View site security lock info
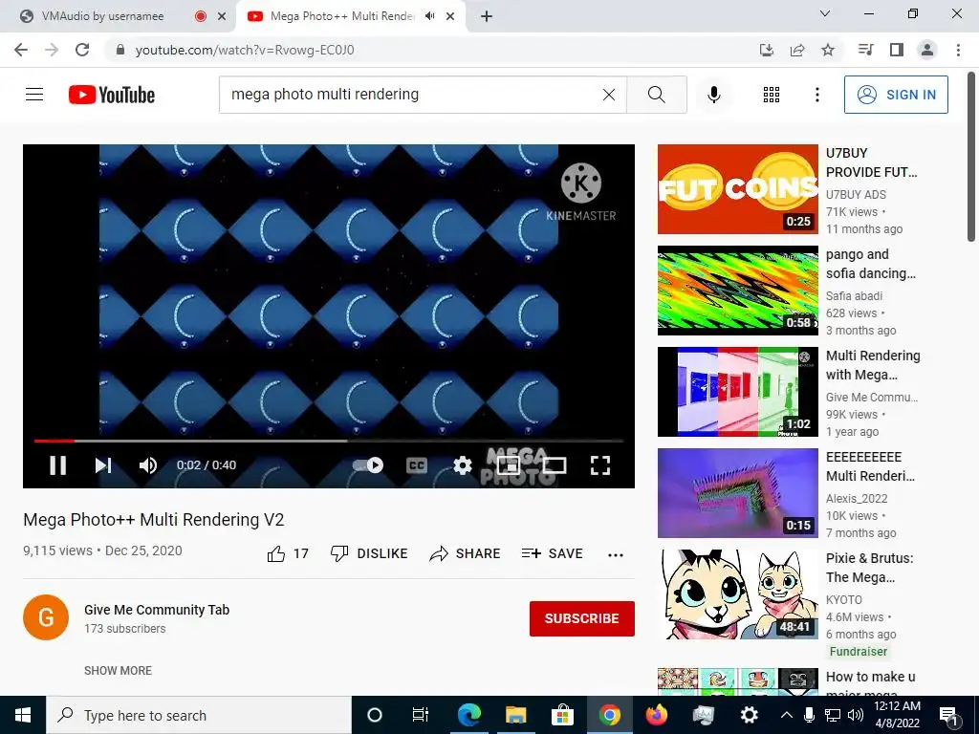 click(120, 50)
